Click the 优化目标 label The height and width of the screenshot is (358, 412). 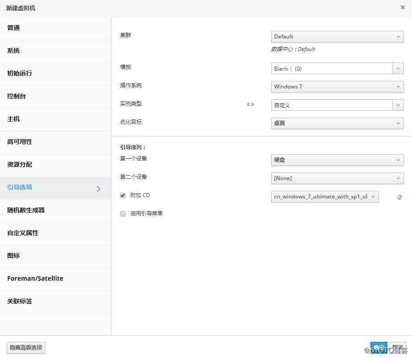131,122
